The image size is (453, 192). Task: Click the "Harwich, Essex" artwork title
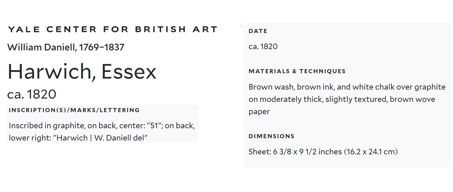click(x=82, y=72)
